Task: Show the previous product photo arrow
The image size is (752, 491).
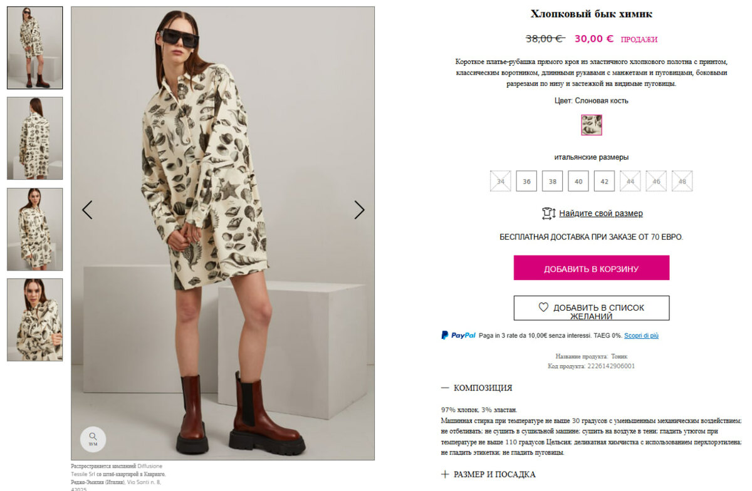Action: 87,210
